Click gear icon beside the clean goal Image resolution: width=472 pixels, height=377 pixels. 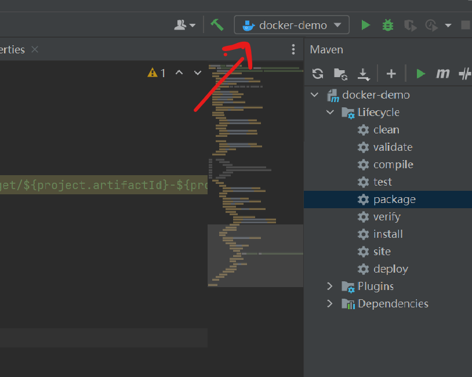pyautogui.click(x=363, y=130)
